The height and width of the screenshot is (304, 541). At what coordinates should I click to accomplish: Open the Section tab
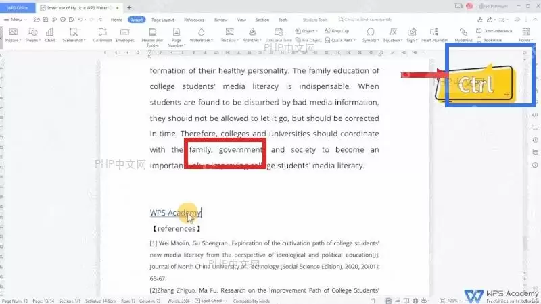[262, 20]
